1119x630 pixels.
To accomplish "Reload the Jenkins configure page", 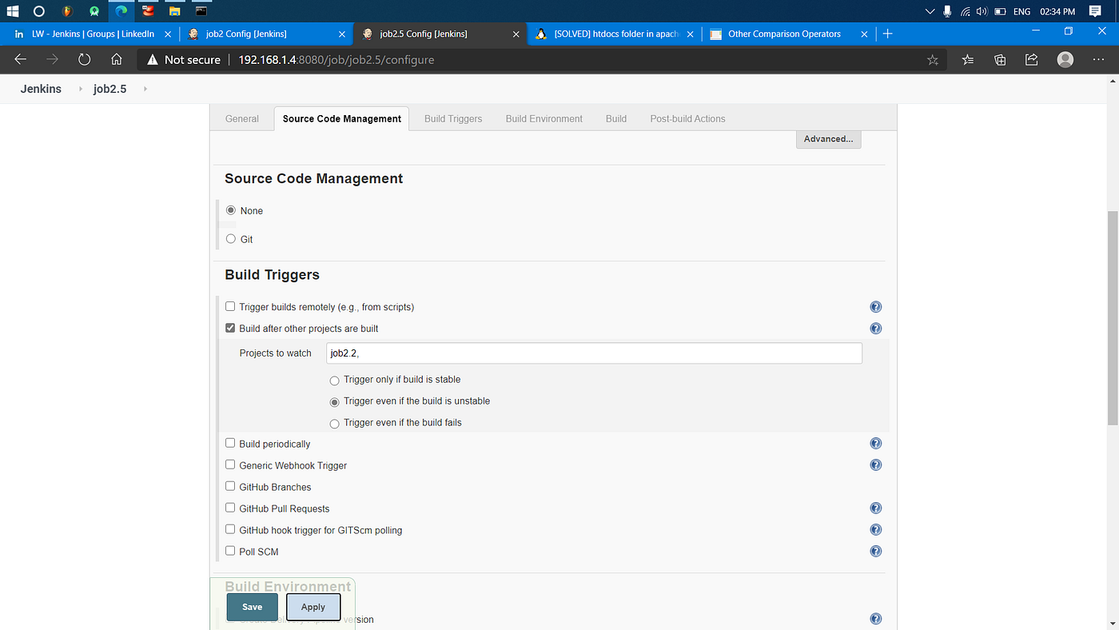I will coord(84,59).
